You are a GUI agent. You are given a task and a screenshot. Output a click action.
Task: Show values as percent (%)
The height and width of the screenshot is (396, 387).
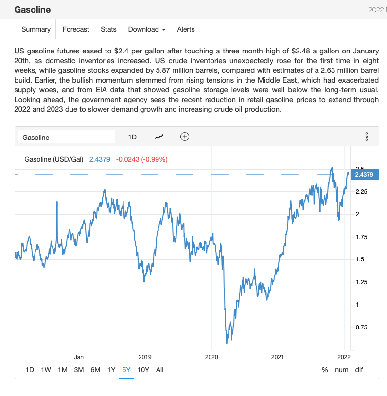[325, 370]
